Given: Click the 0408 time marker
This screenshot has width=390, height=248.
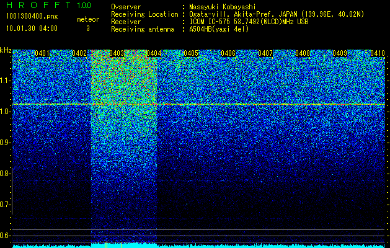Looking at the screenshot, I should pos(303,53).
